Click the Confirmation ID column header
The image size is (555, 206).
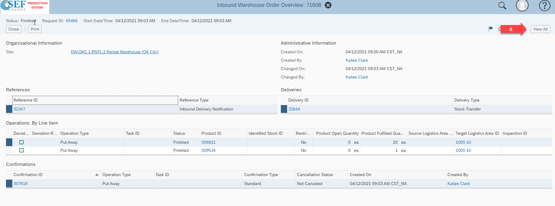(x=56, y=175)
